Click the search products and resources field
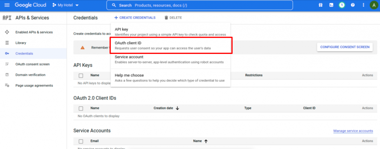This screenshot has height=149, width=380. (x=199, y=5)
